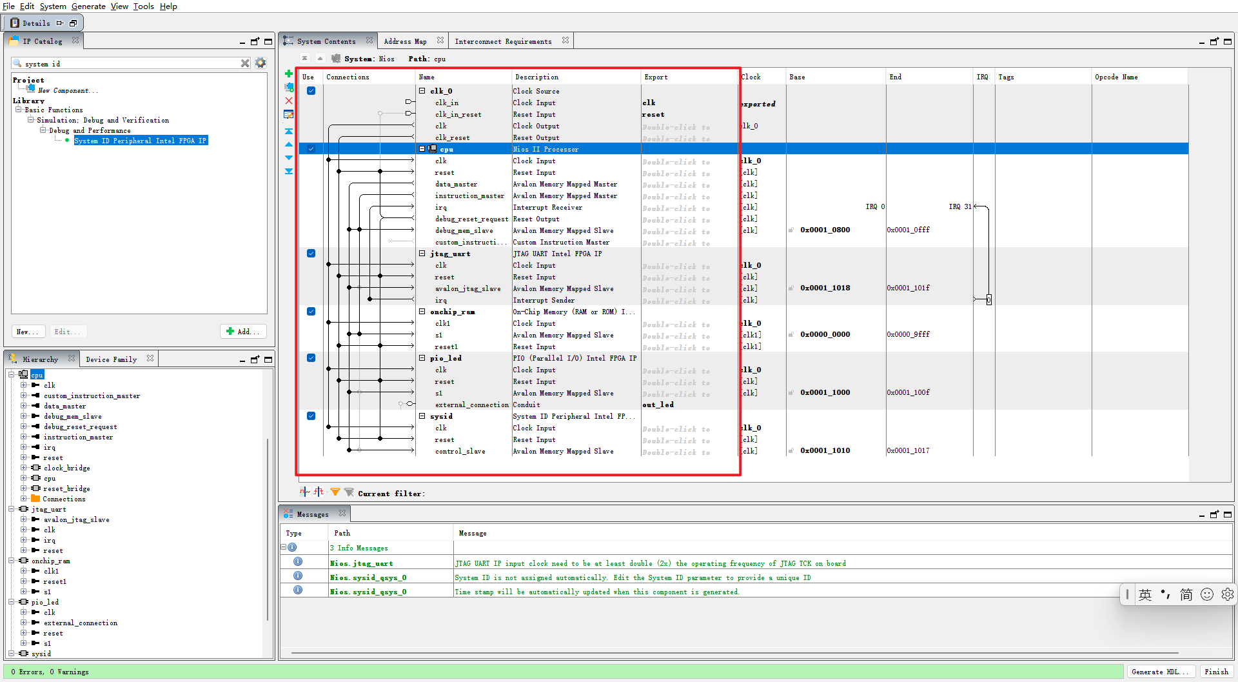Click the info icon on Nios.jtag_uart message

[298, 562]
